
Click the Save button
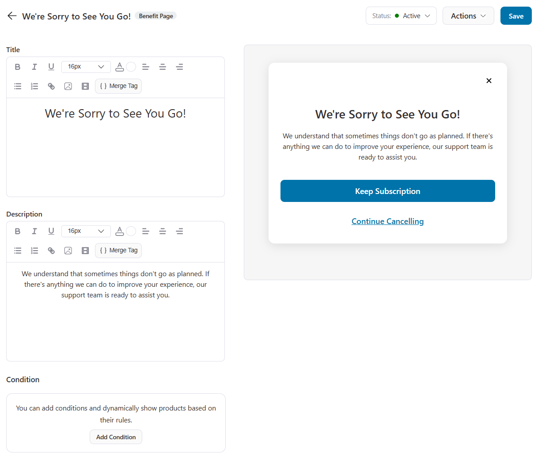point(516,16)
